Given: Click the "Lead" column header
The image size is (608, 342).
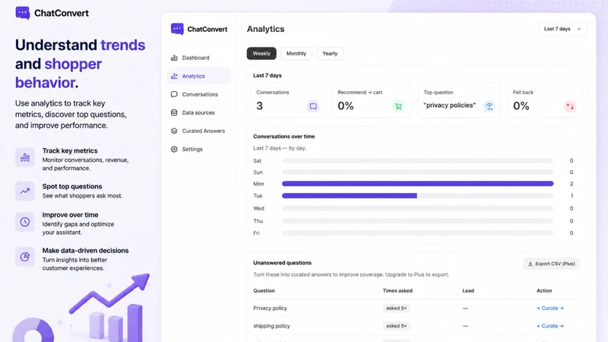Looking at the screenshot, I should tap(468, 291).
